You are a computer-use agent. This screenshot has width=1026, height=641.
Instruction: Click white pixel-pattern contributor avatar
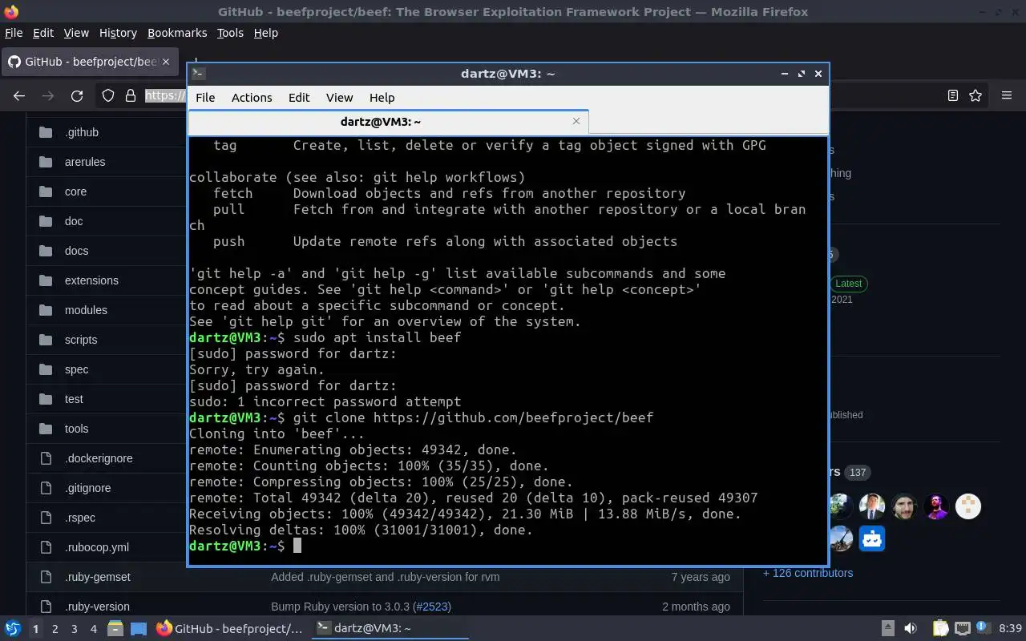pos(968,506)
